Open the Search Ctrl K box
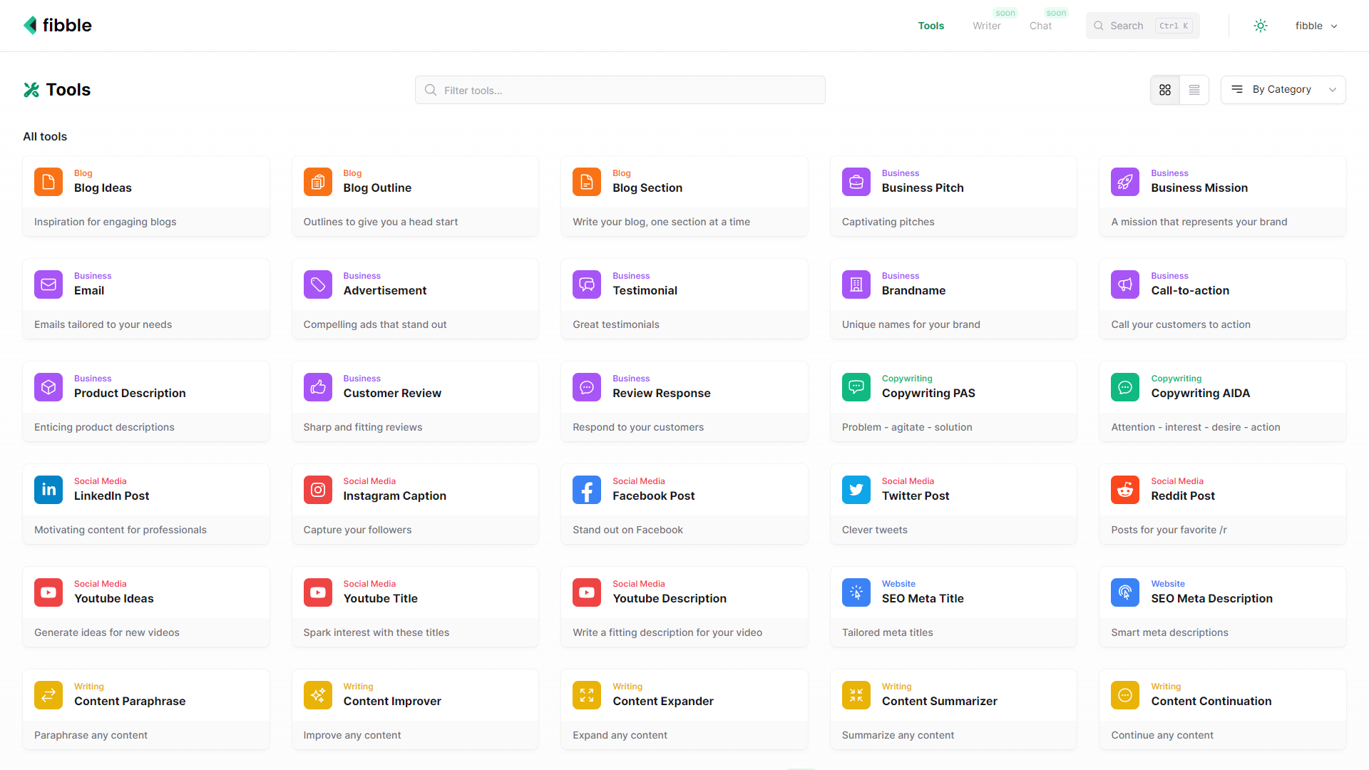 pos(1143,26)
